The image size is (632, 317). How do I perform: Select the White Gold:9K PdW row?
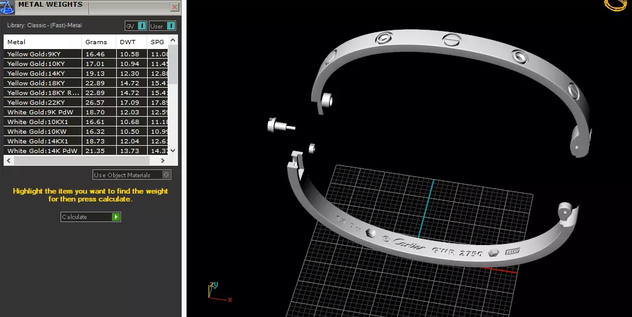86,112
